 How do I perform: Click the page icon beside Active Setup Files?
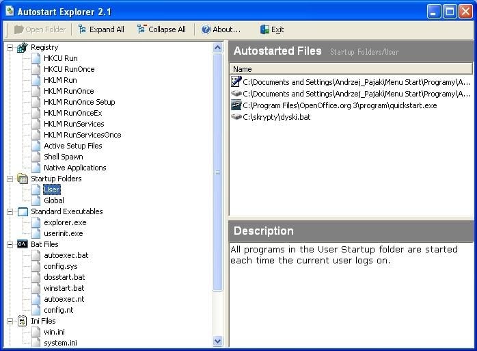(x=36, y=146)
